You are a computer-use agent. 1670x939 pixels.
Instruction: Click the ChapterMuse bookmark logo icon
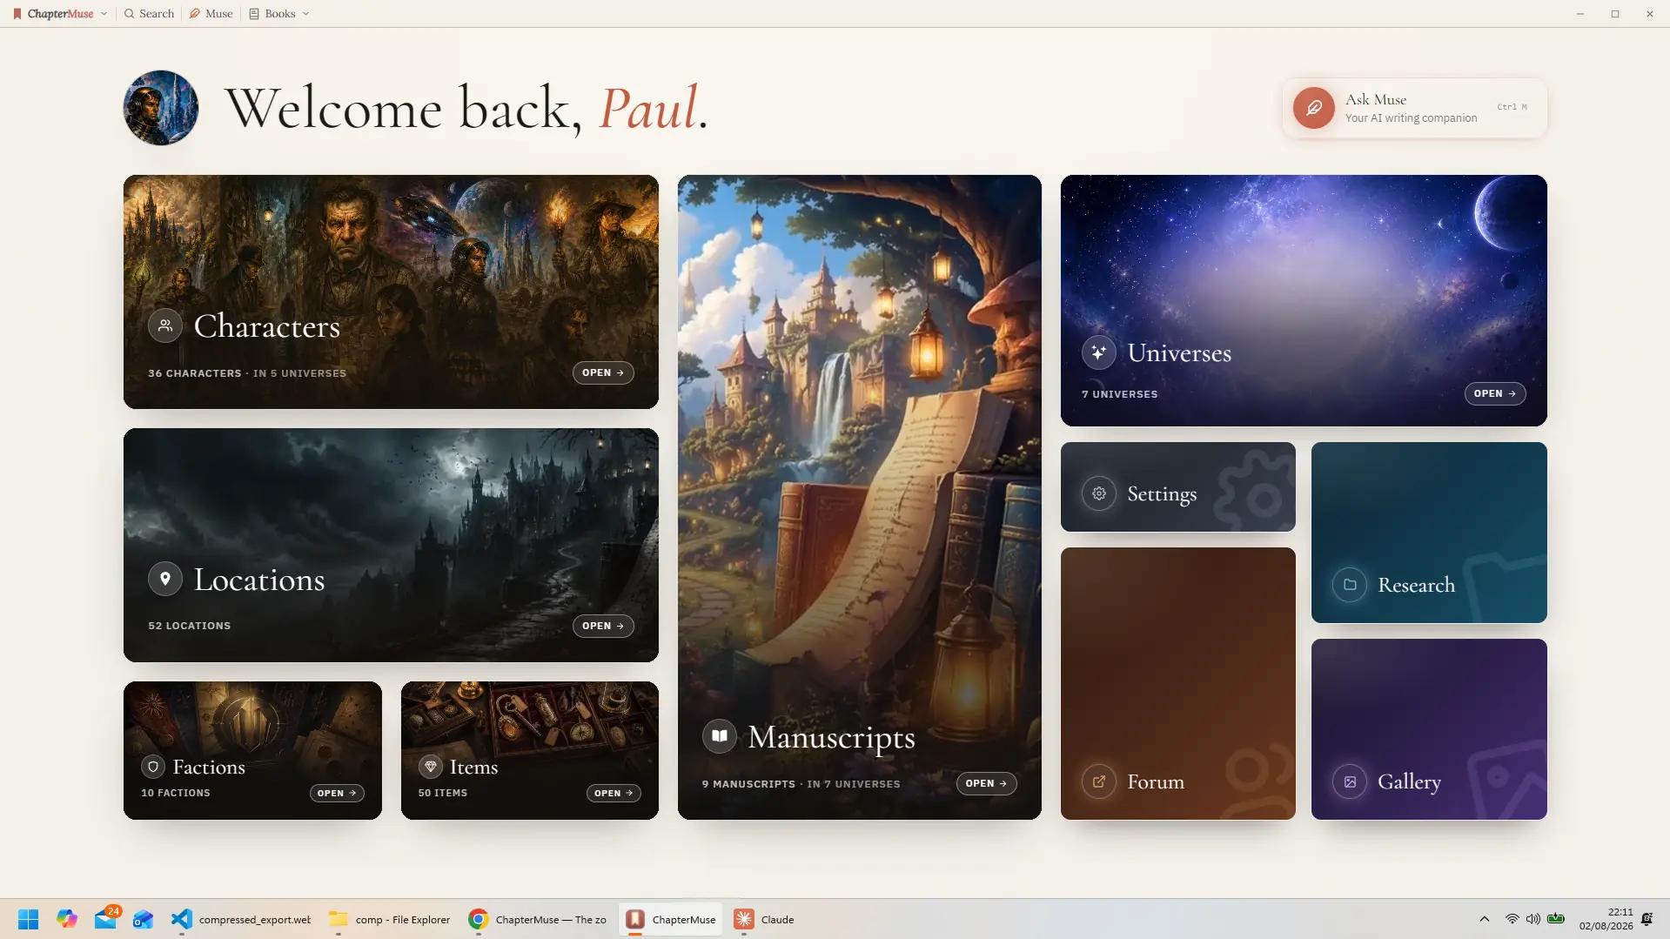pyautogui.click(x=17, y=14)
